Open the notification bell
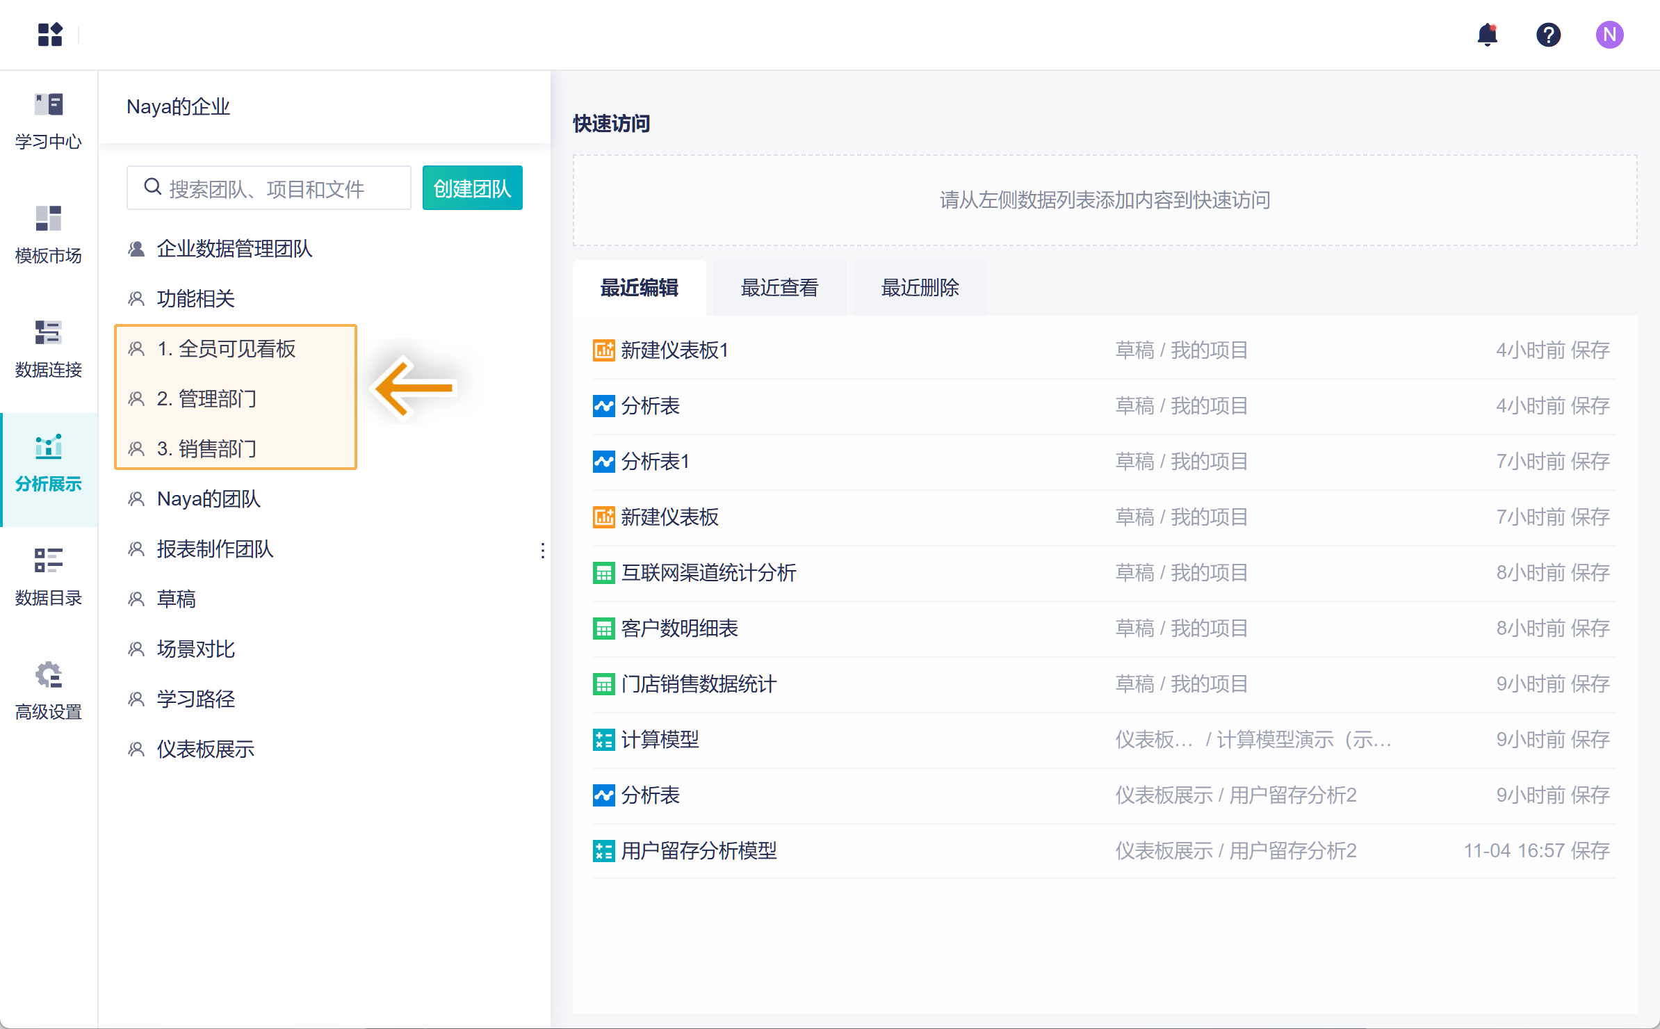Image resolution: width=1660 pixels, height=1029 pixels. click(x=1487, y=35)
